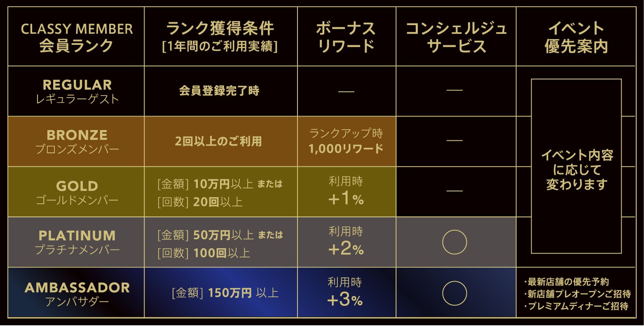Select the PLATINUM プラチナメンバー rank cell

(x=77, y=242)
